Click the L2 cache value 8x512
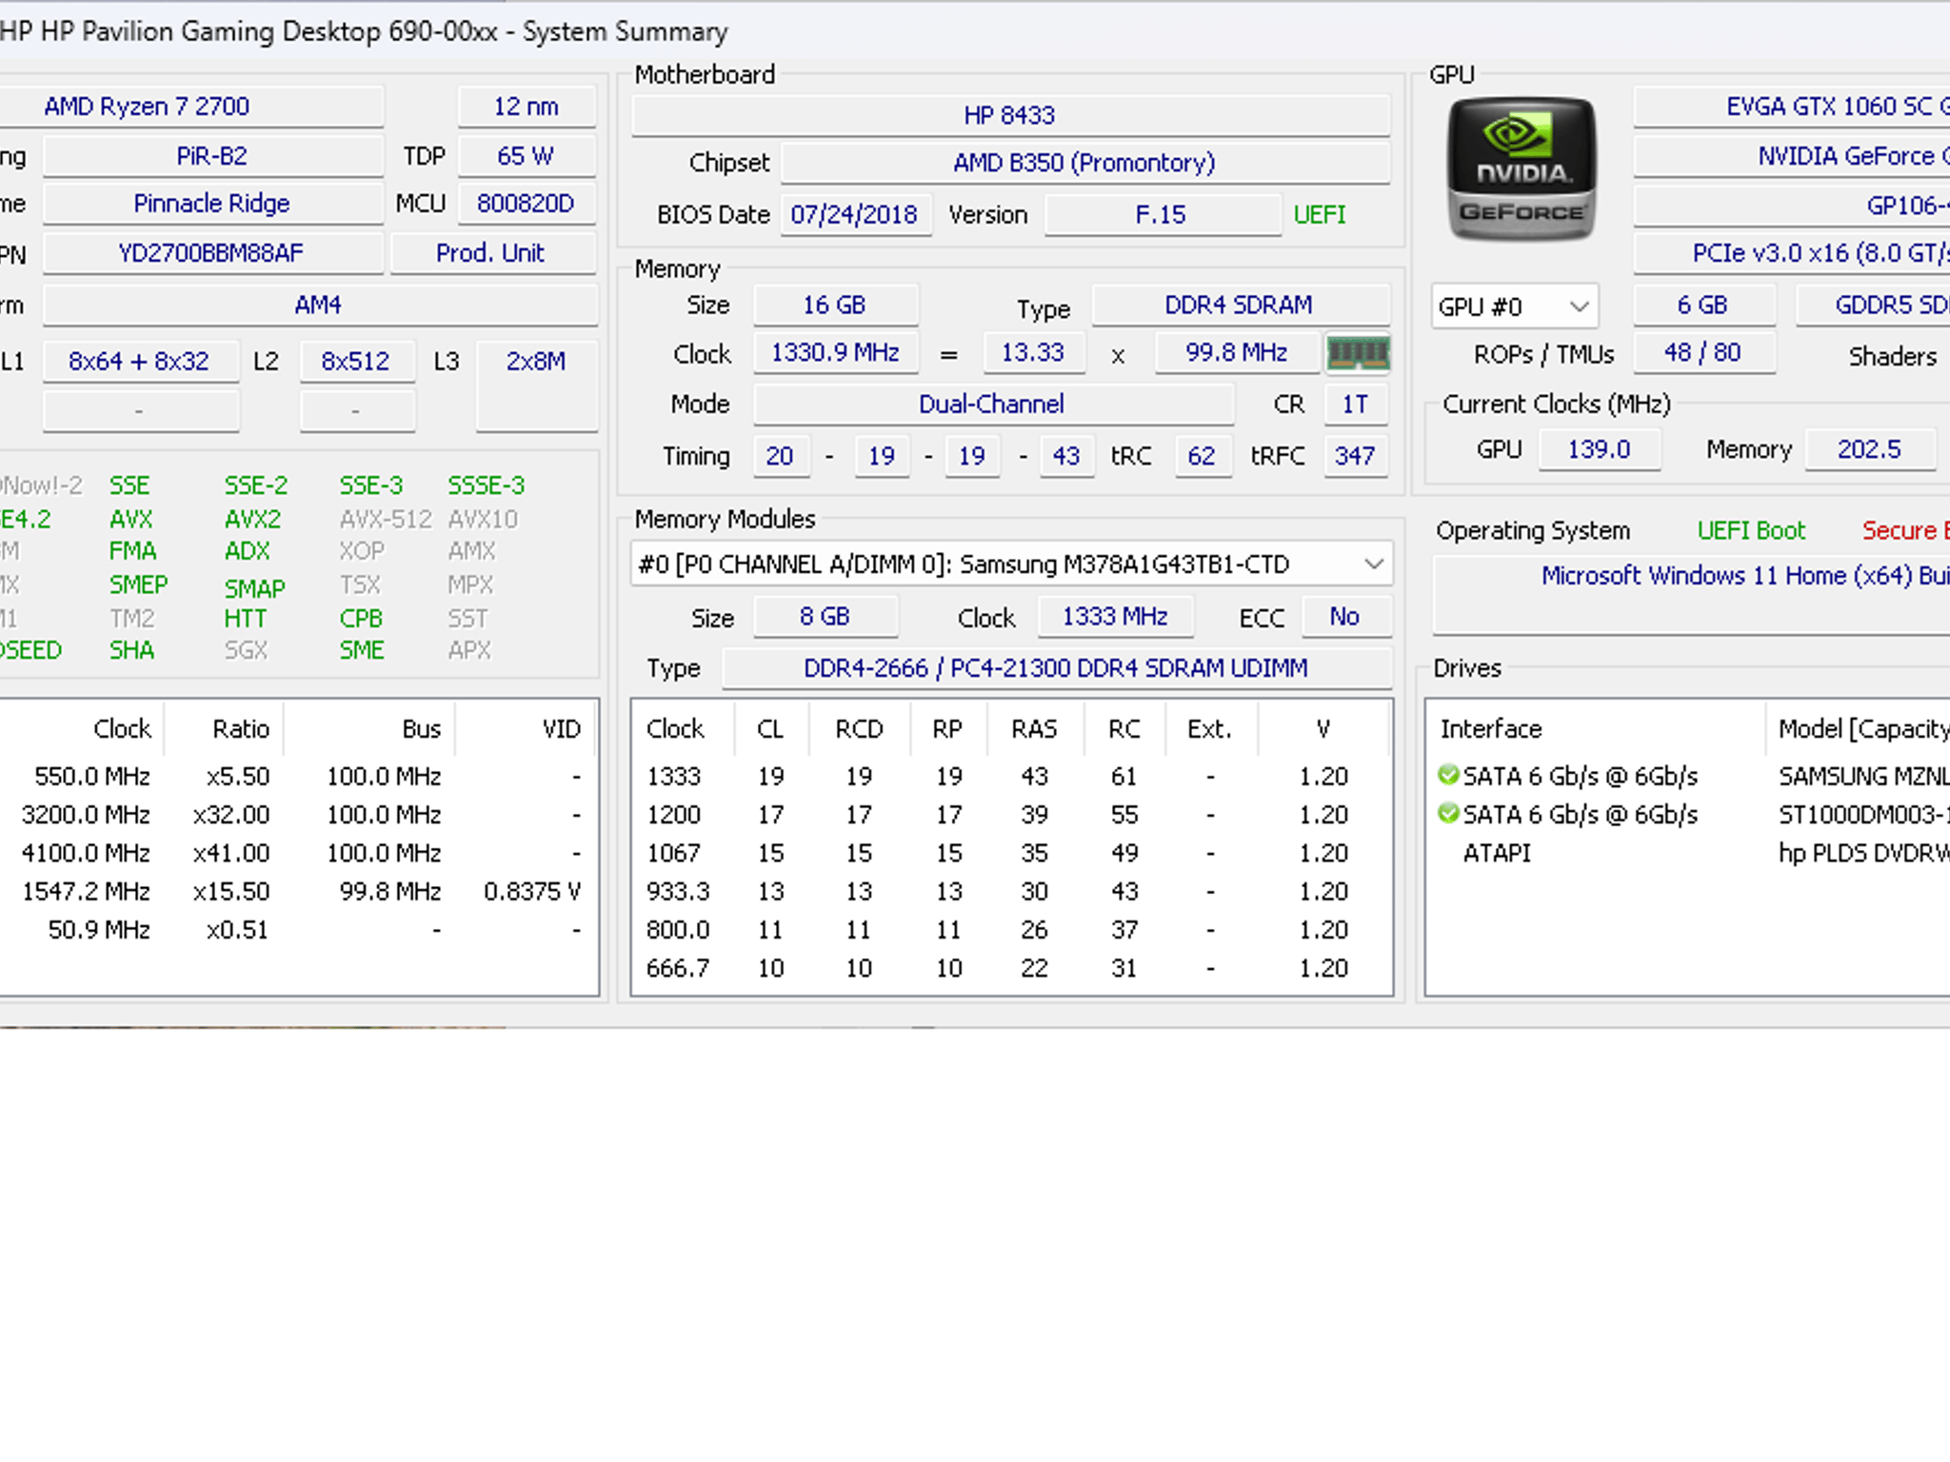Image resolution: width=1950 pixels, height=1462 pixels. point(356,362)
